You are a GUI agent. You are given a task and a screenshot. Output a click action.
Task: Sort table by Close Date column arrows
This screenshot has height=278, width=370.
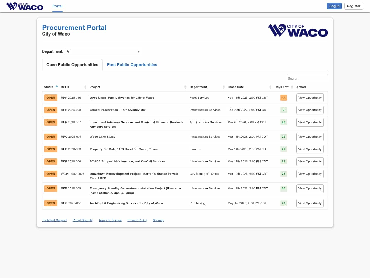pos(270,87)
